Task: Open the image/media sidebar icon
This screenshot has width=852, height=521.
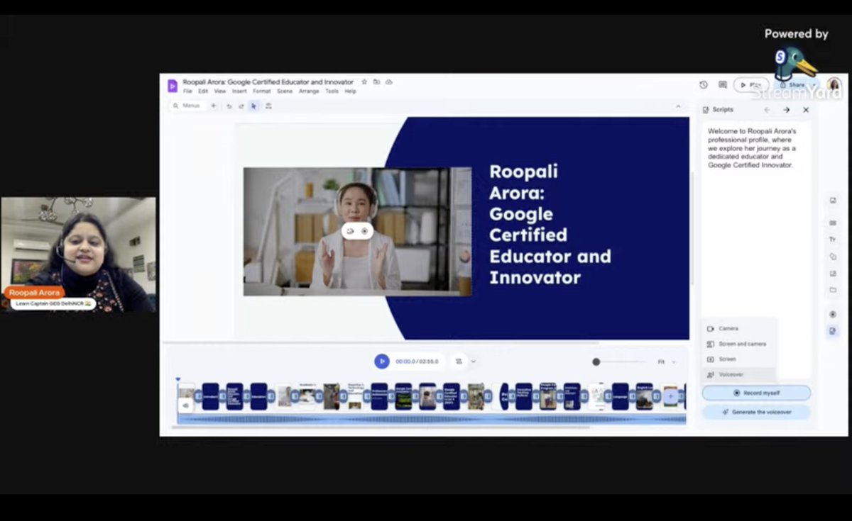Action: (833, 201)
